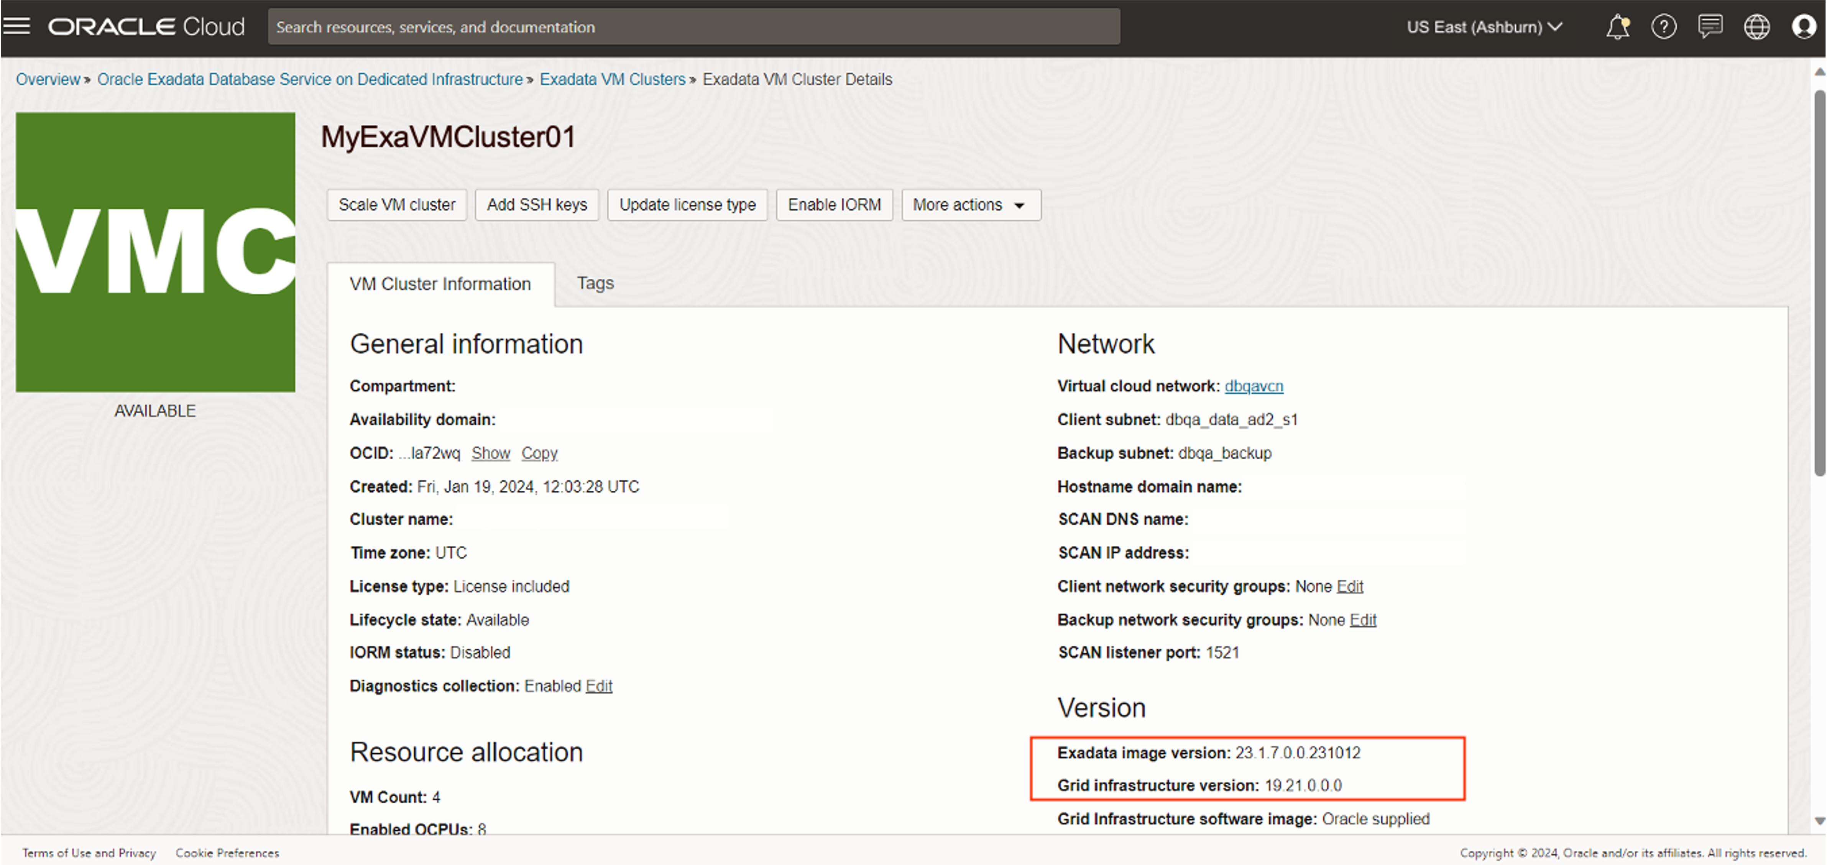Switch to the Tags tab
Viewport: 1827px width, 866px height.
click(595, 283)
